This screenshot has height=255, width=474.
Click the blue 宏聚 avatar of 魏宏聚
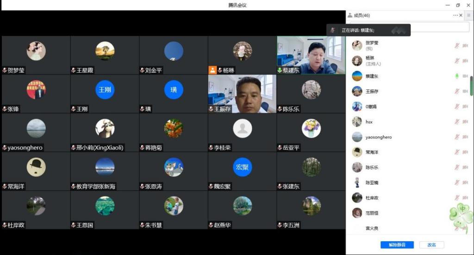[x=242, y=167]
